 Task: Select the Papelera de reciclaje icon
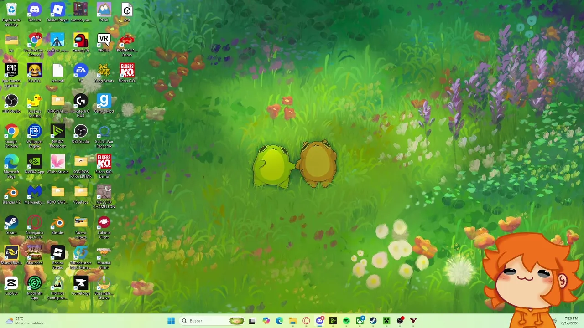click(11, 15)
